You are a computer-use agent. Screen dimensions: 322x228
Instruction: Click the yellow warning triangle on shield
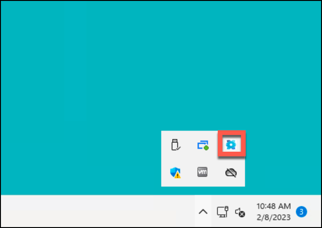(x=177, y=175)
